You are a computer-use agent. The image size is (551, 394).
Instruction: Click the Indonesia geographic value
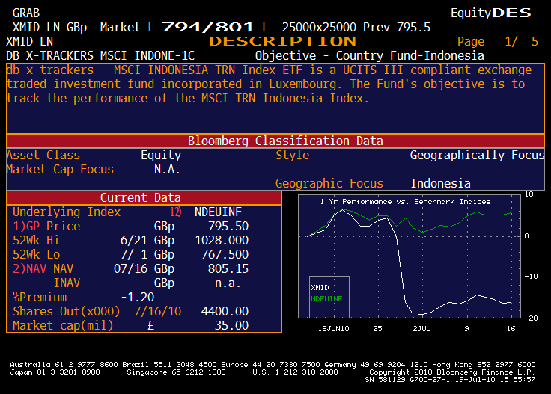point(441,183)
